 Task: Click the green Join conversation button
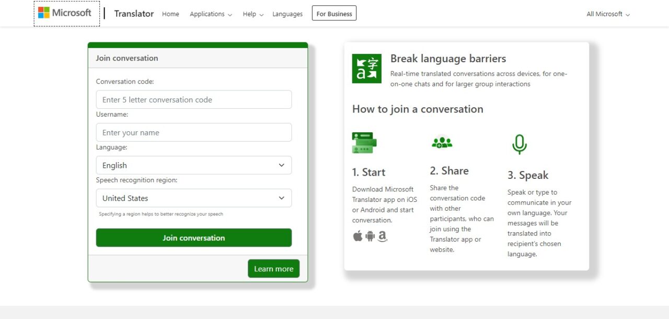coord(194,238)
